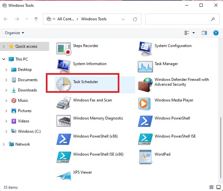Click the Forward navigation arrow
Viewport: 223px width, 191px height.
tap(17, 19)
